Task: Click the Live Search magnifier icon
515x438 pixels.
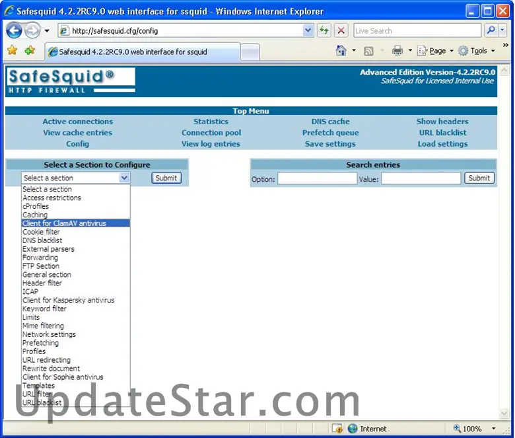Action: (x=491, y=30)
